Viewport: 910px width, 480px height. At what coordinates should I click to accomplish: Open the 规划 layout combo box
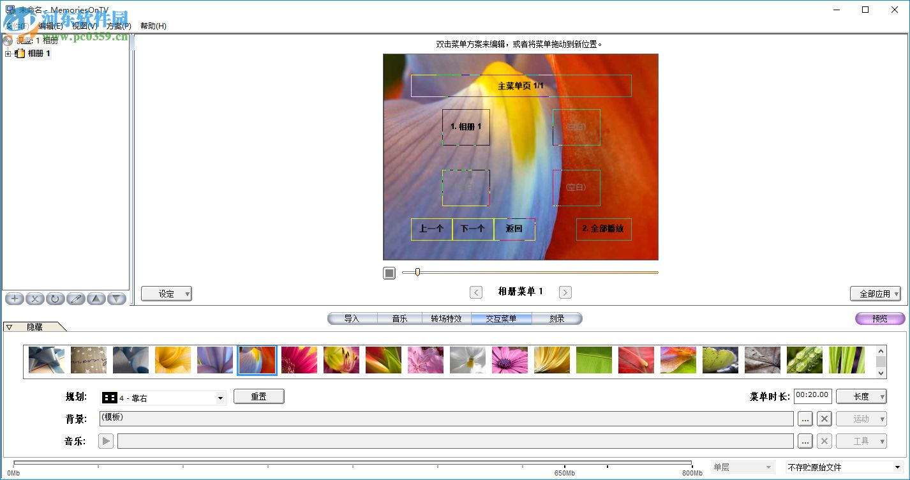point(163,398)
